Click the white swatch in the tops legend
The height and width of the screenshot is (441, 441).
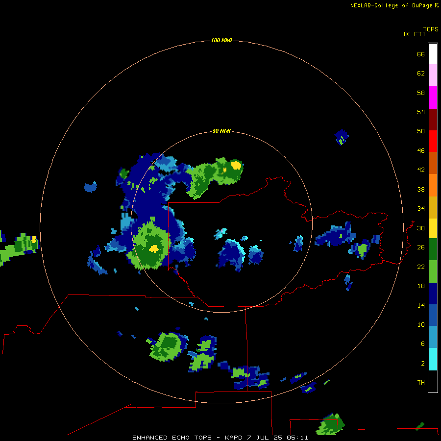(433, 54)
